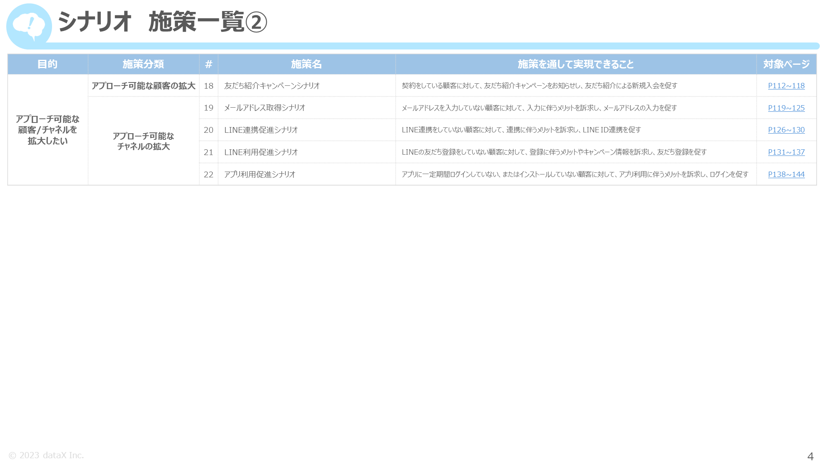
Task: Click row number 18
Action: [x=209, y=86]
